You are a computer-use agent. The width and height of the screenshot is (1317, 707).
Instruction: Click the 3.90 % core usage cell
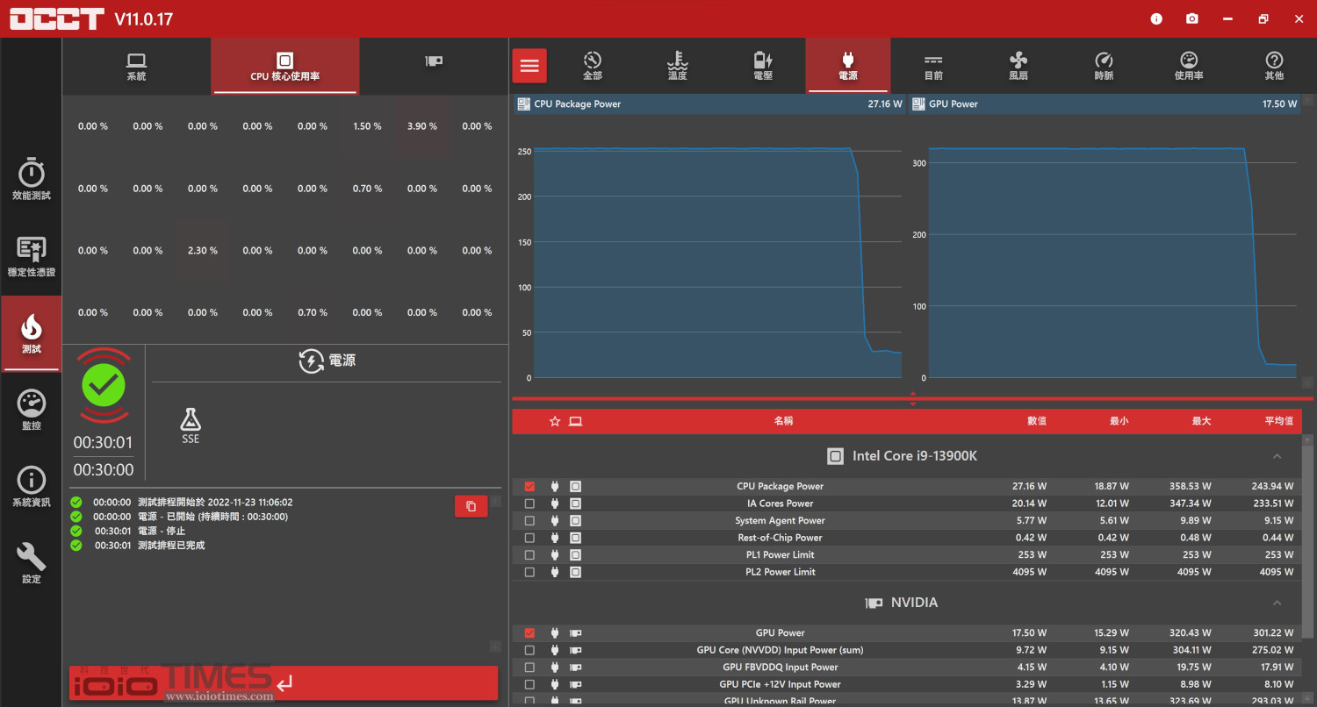421,126
